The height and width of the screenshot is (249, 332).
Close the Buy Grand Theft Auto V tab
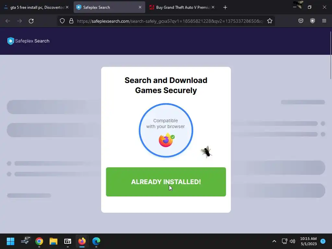pyautogui.click(x=213, y=7)
